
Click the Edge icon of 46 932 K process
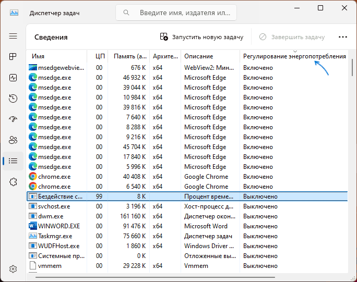coord(33,78)
